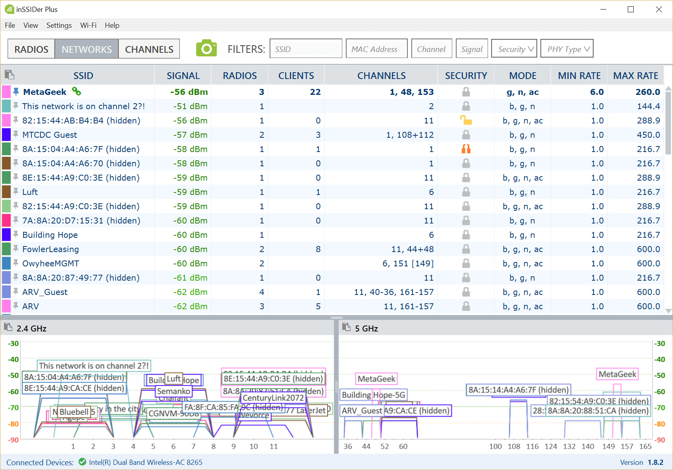
Task: Sort networks by SIGNAL column header
Action: click(183, 75)
